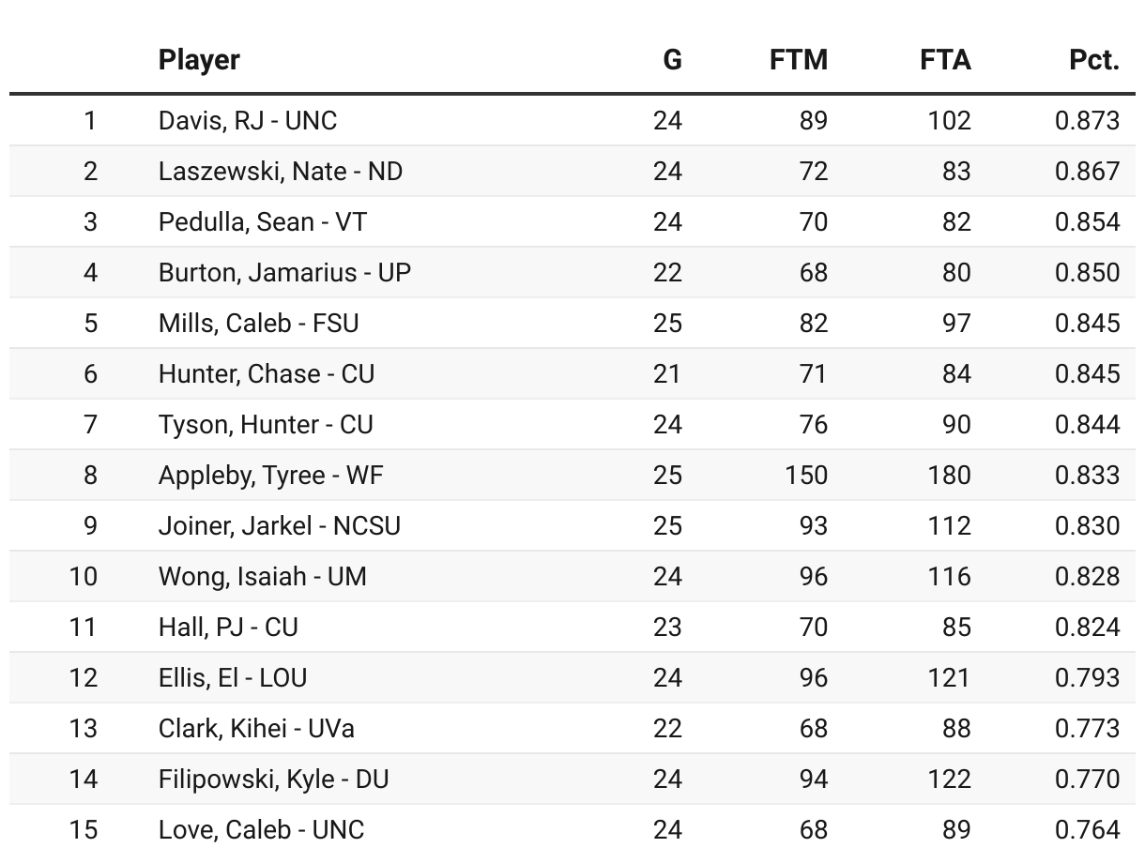
Task: Select Tyson, Hunter - CU player
Action: coord(266,424)
